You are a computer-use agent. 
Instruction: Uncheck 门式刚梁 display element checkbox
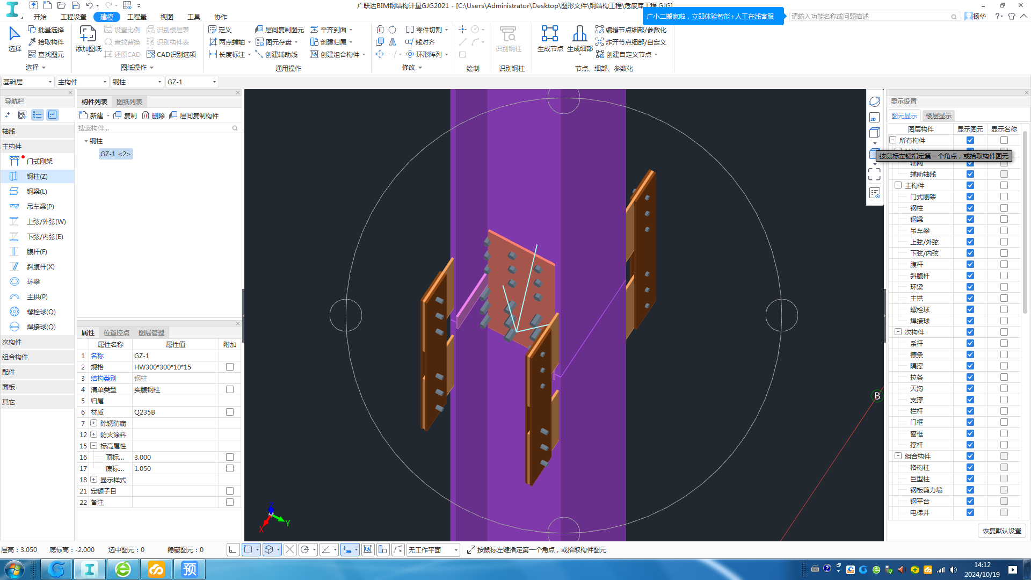970,197
